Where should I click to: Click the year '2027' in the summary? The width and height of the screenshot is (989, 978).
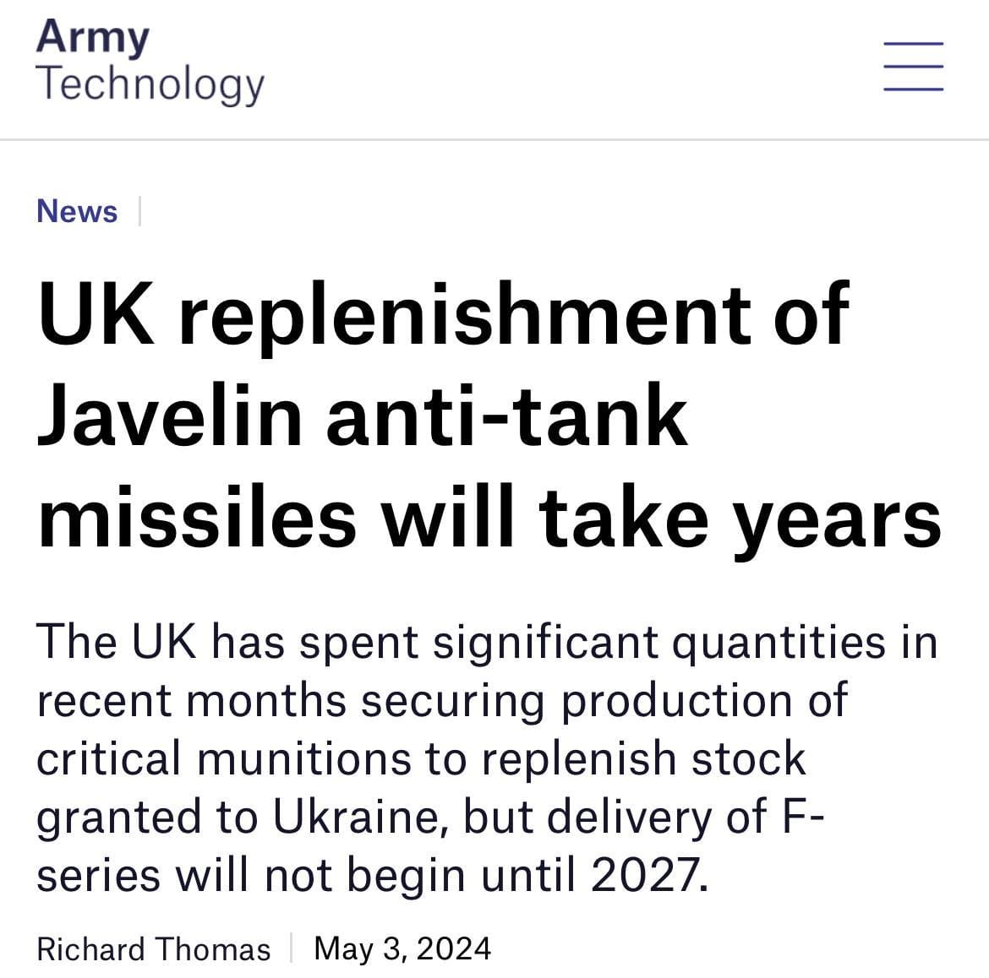click(x=650, y=875)
